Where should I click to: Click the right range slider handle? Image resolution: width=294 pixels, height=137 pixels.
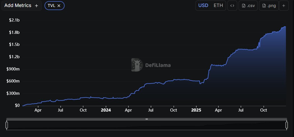coord(286,125)
